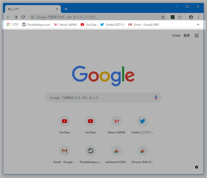Screen dimensions: 207x178
Task: Bookmark this page with the star icon
Action: [x=163, y=17]
